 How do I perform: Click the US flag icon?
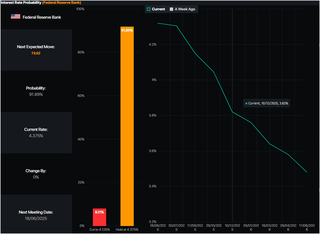15,17
